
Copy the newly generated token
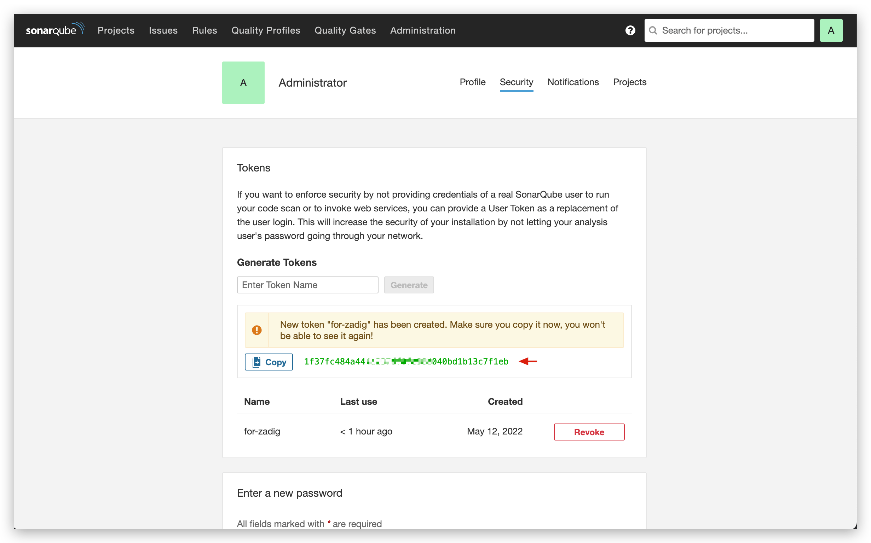click(x=269, y=362)
